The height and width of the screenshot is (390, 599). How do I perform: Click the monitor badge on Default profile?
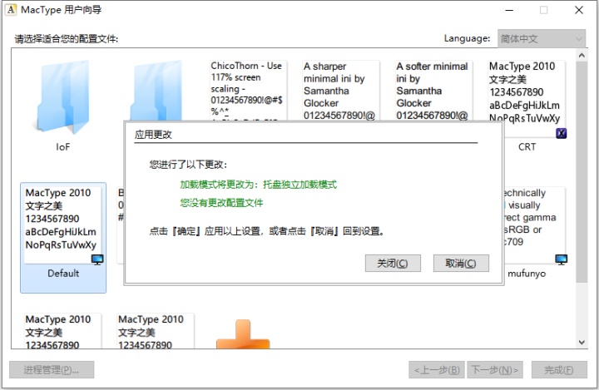pyautogui.click(x=97, y=259)
